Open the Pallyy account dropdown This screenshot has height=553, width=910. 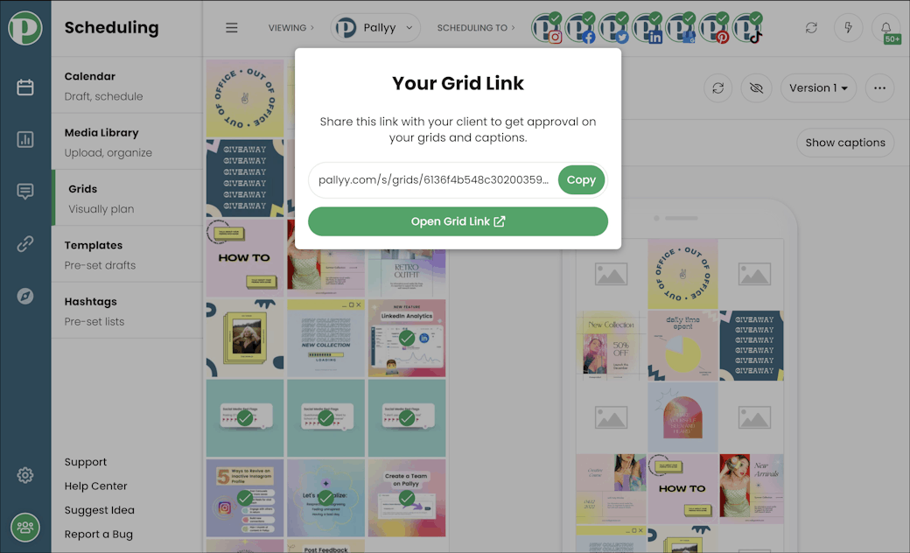tap(375, 28)
